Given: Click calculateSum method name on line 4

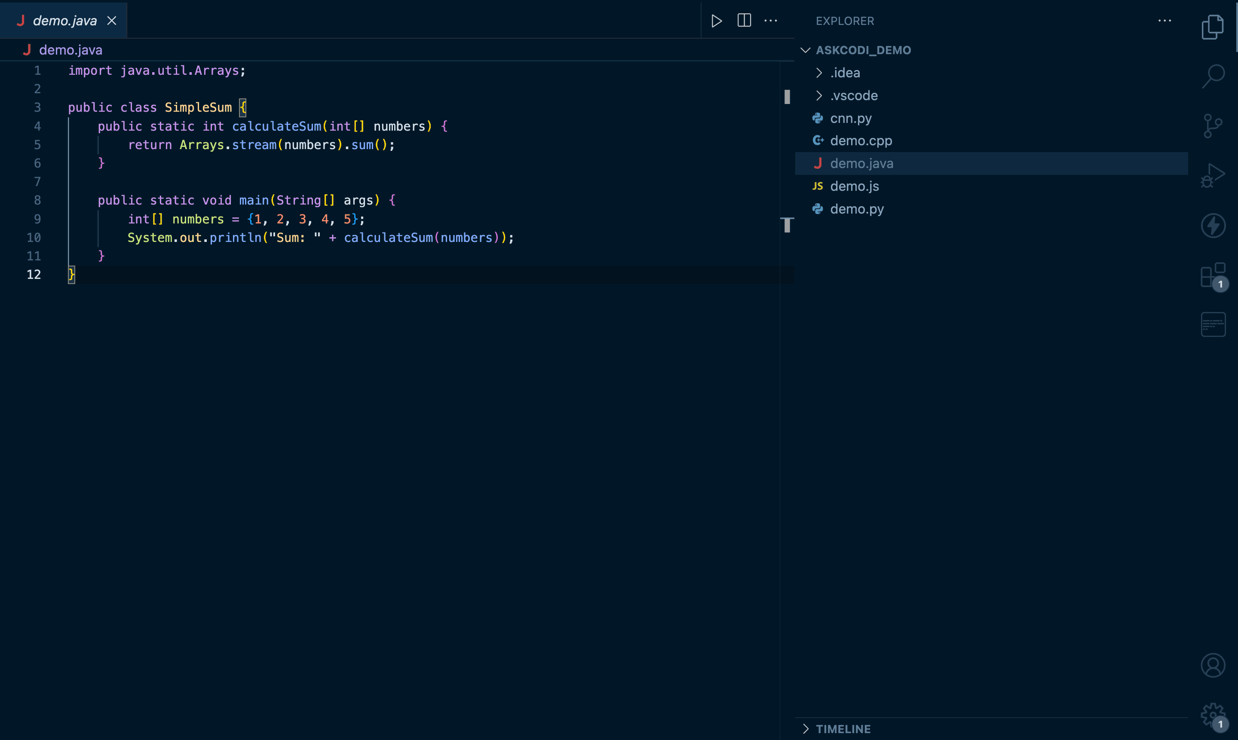Looking at the screenshot, I should (x=277, y=126).
